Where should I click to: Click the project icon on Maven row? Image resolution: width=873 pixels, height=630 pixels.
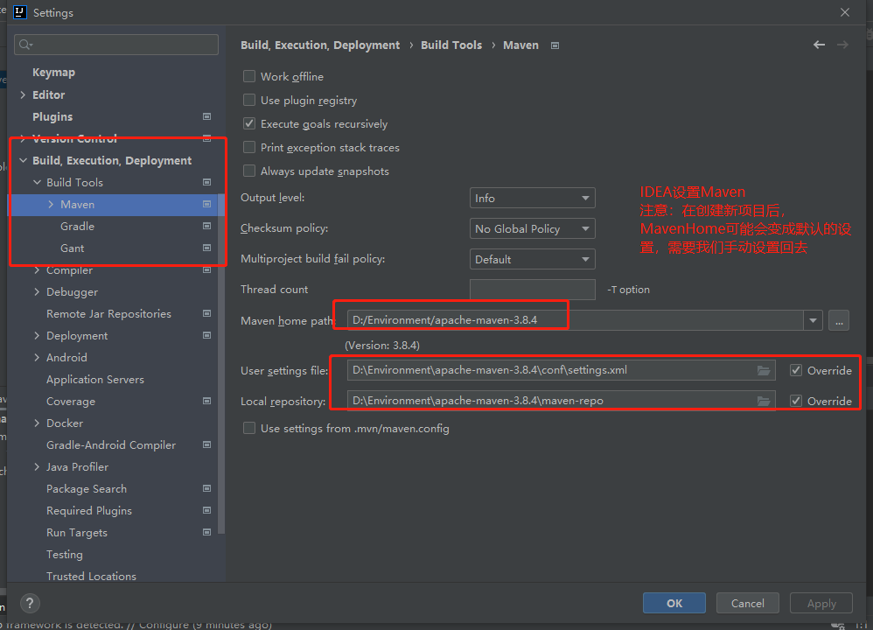(x=206, y=205)
